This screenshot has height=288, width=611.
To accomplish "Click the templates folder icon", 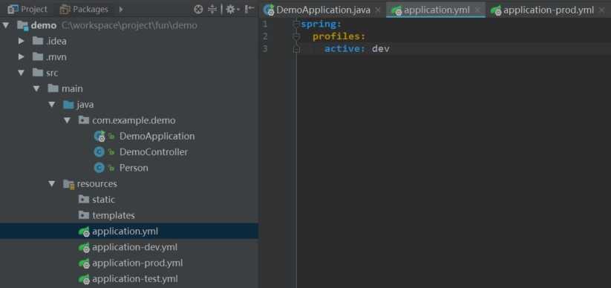I will [83, 215].
